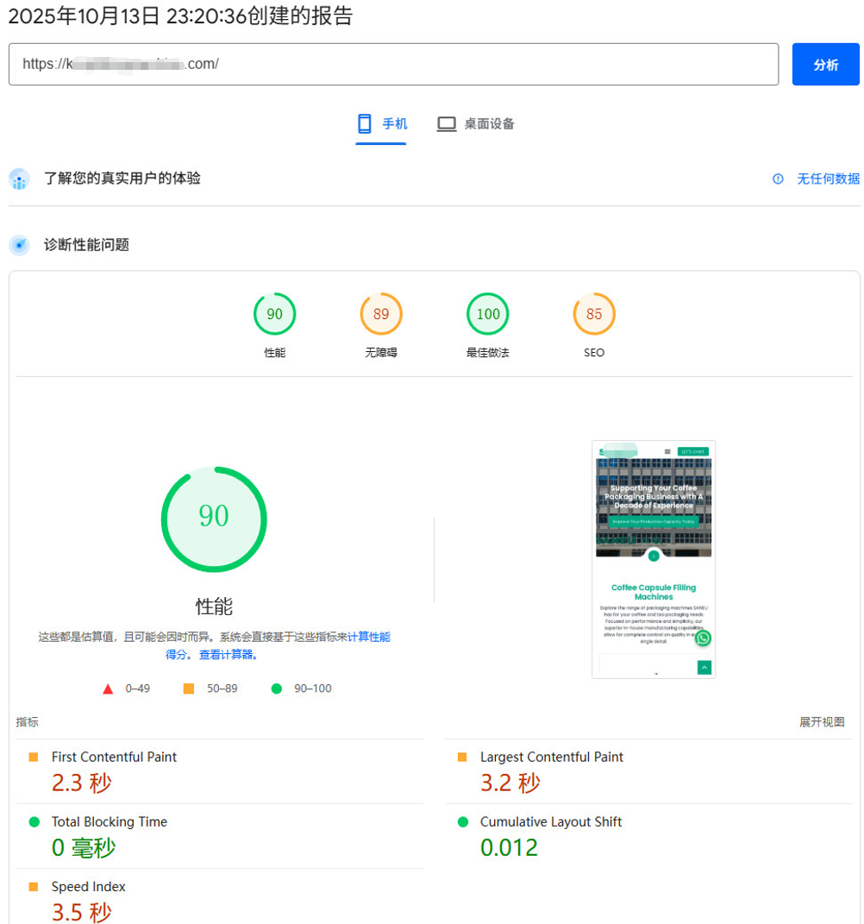Open the 查看计算器 link
Screen dimensions: 864x924
(x=229, y=655)
